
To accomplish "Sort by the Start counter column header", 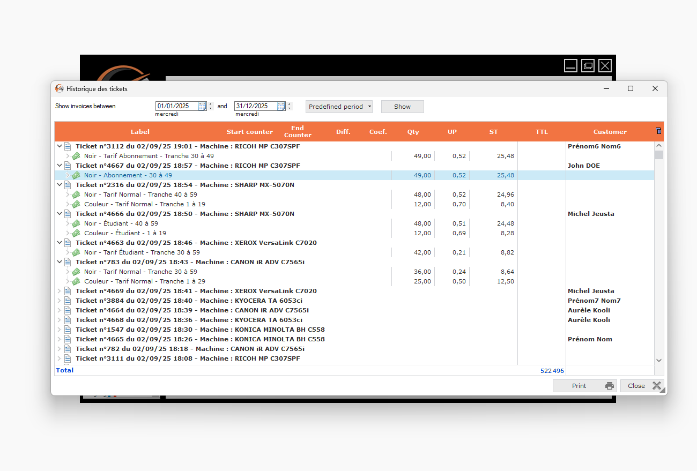I will coord(249,132).
